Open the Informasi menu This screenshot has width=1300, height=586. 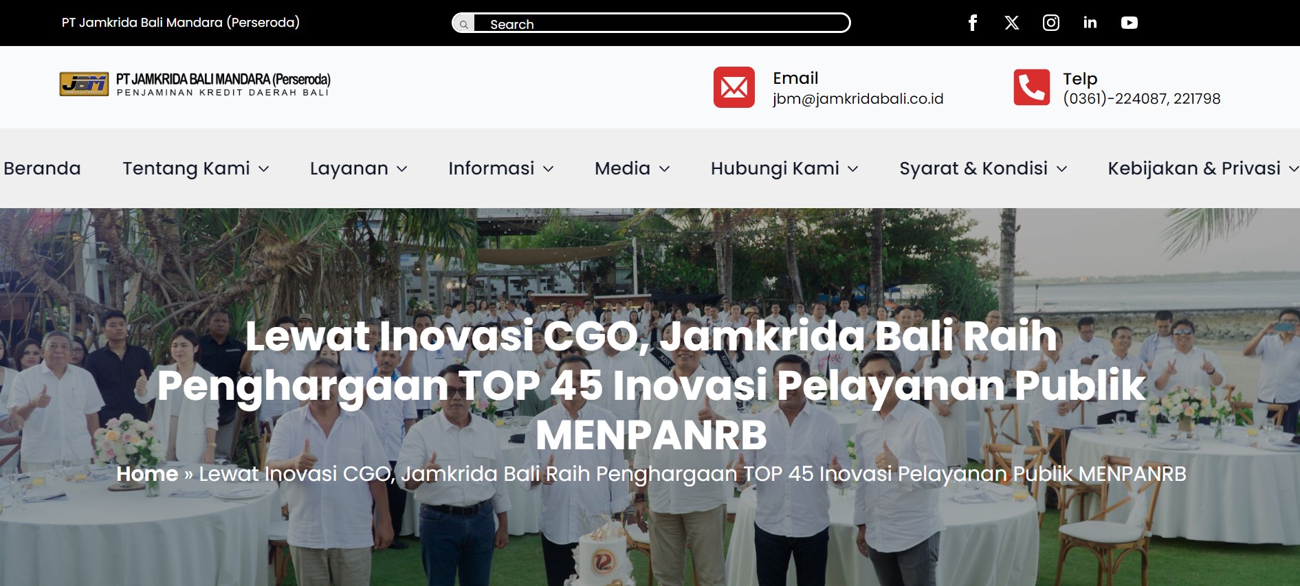(501, 168)
